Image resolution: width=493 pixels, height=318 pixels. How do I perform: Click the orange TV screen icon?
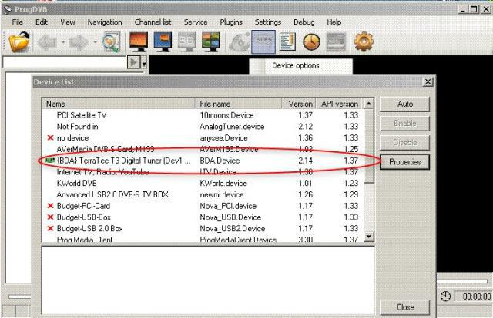[x=139, y=42]
